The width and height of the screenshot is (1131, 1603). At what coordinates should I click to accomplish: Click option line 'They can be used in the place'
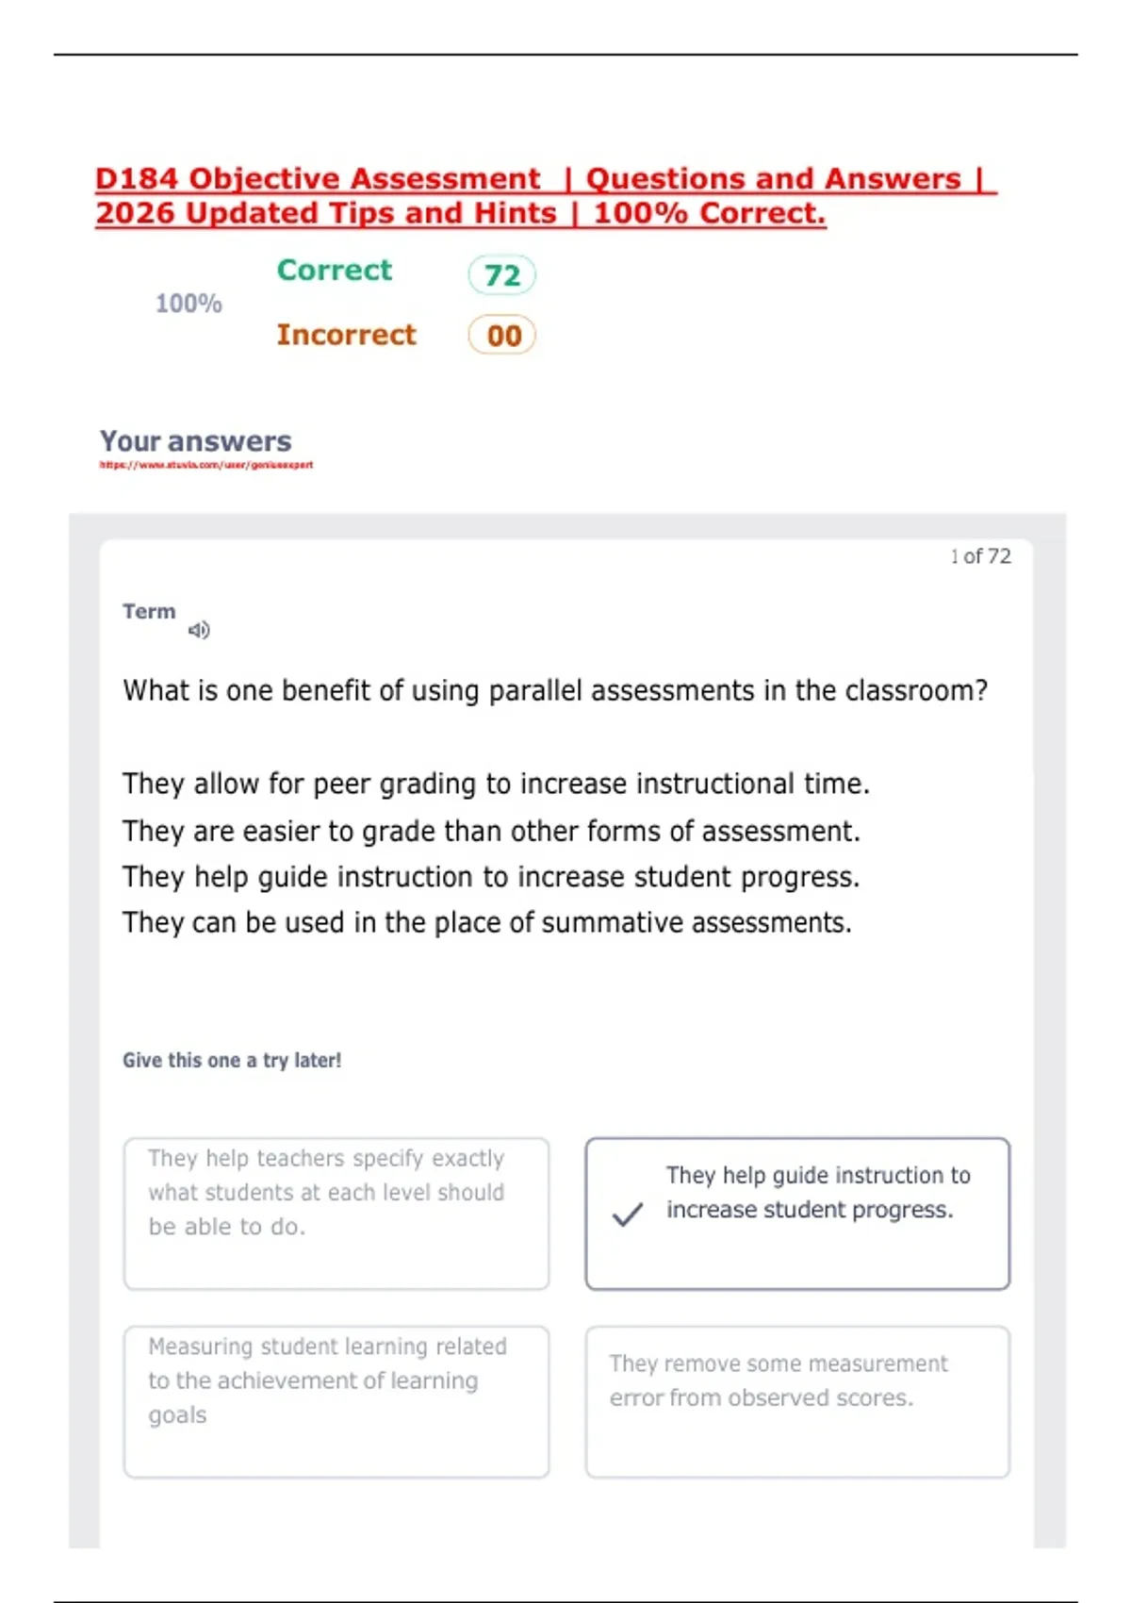[487, 923]
